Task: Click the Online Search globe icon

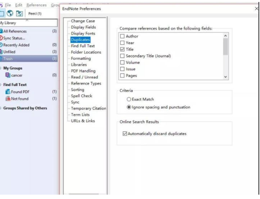Action: (10, 13)
